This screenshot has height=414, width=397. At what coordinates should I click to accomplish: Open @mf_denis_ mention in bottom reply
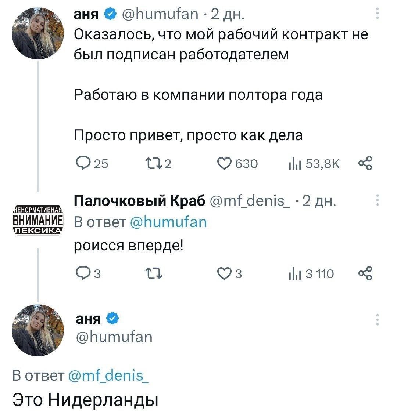[x=106, y=376]
